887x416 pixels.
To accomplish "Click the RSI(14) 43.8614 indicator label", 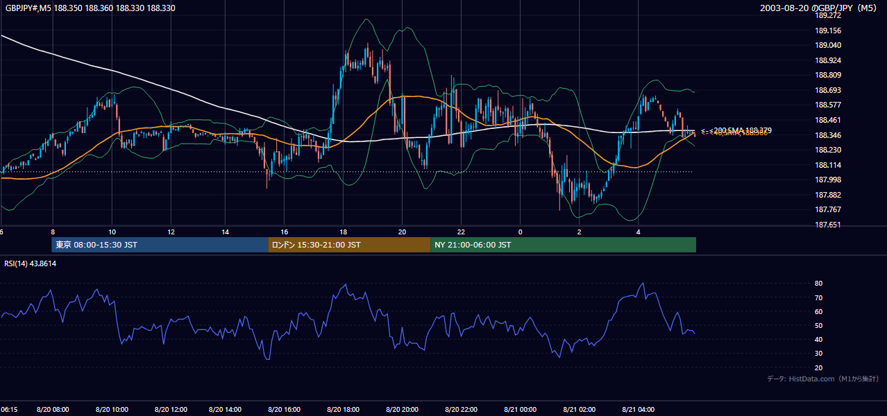I will coord(31,263).
